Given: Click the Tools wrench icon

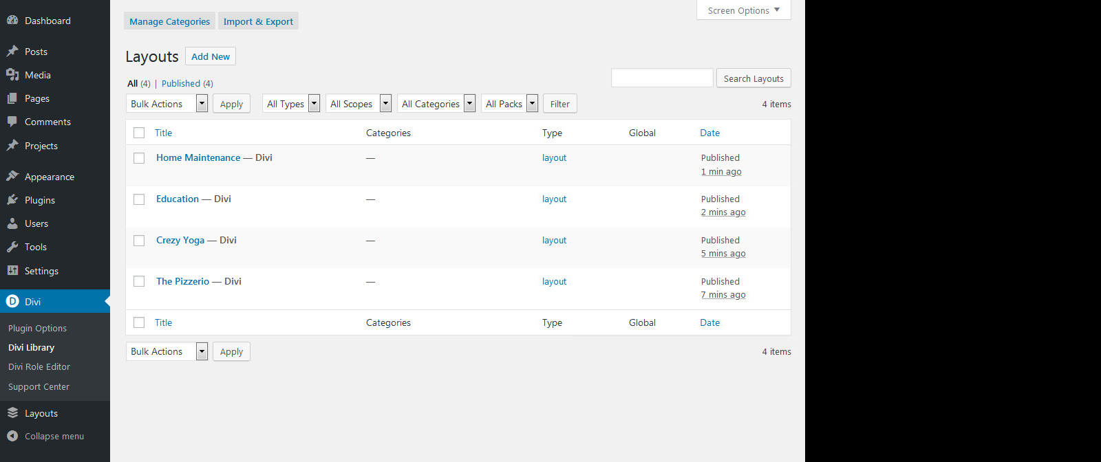Looking at the screenshot, I should [x=12, y=247].
